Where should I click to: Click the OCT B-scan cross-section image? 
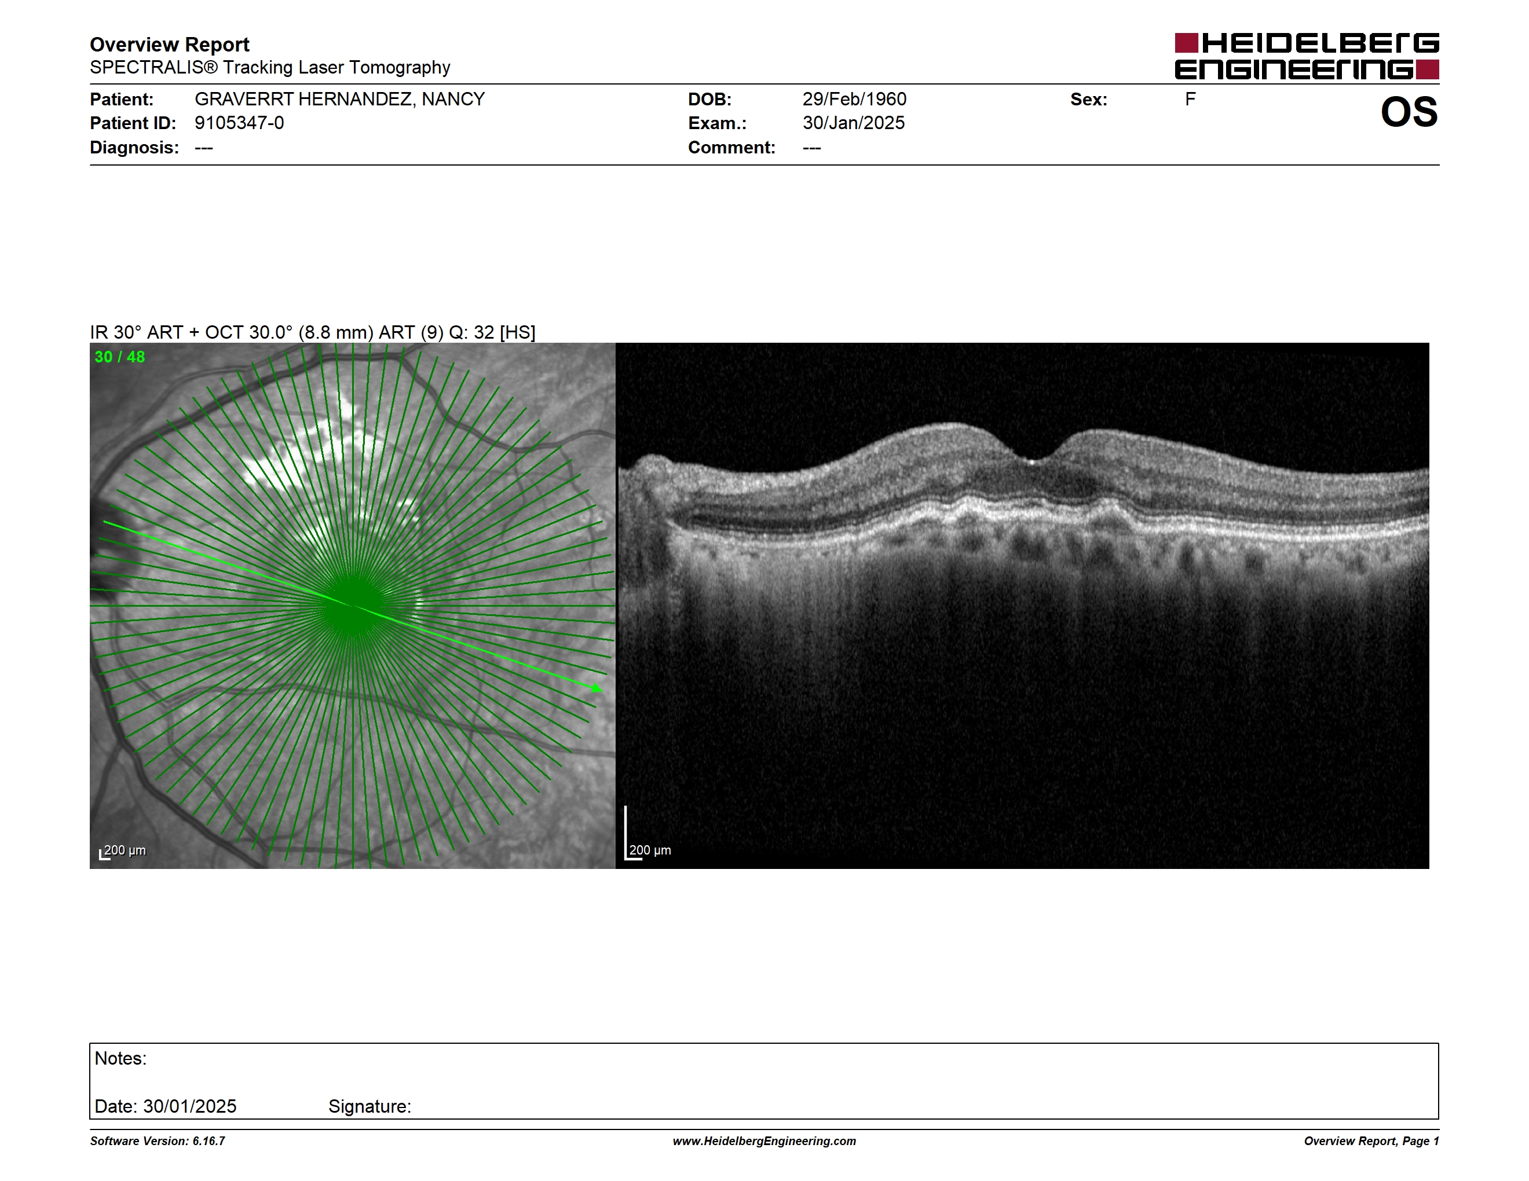point(1022,606)
